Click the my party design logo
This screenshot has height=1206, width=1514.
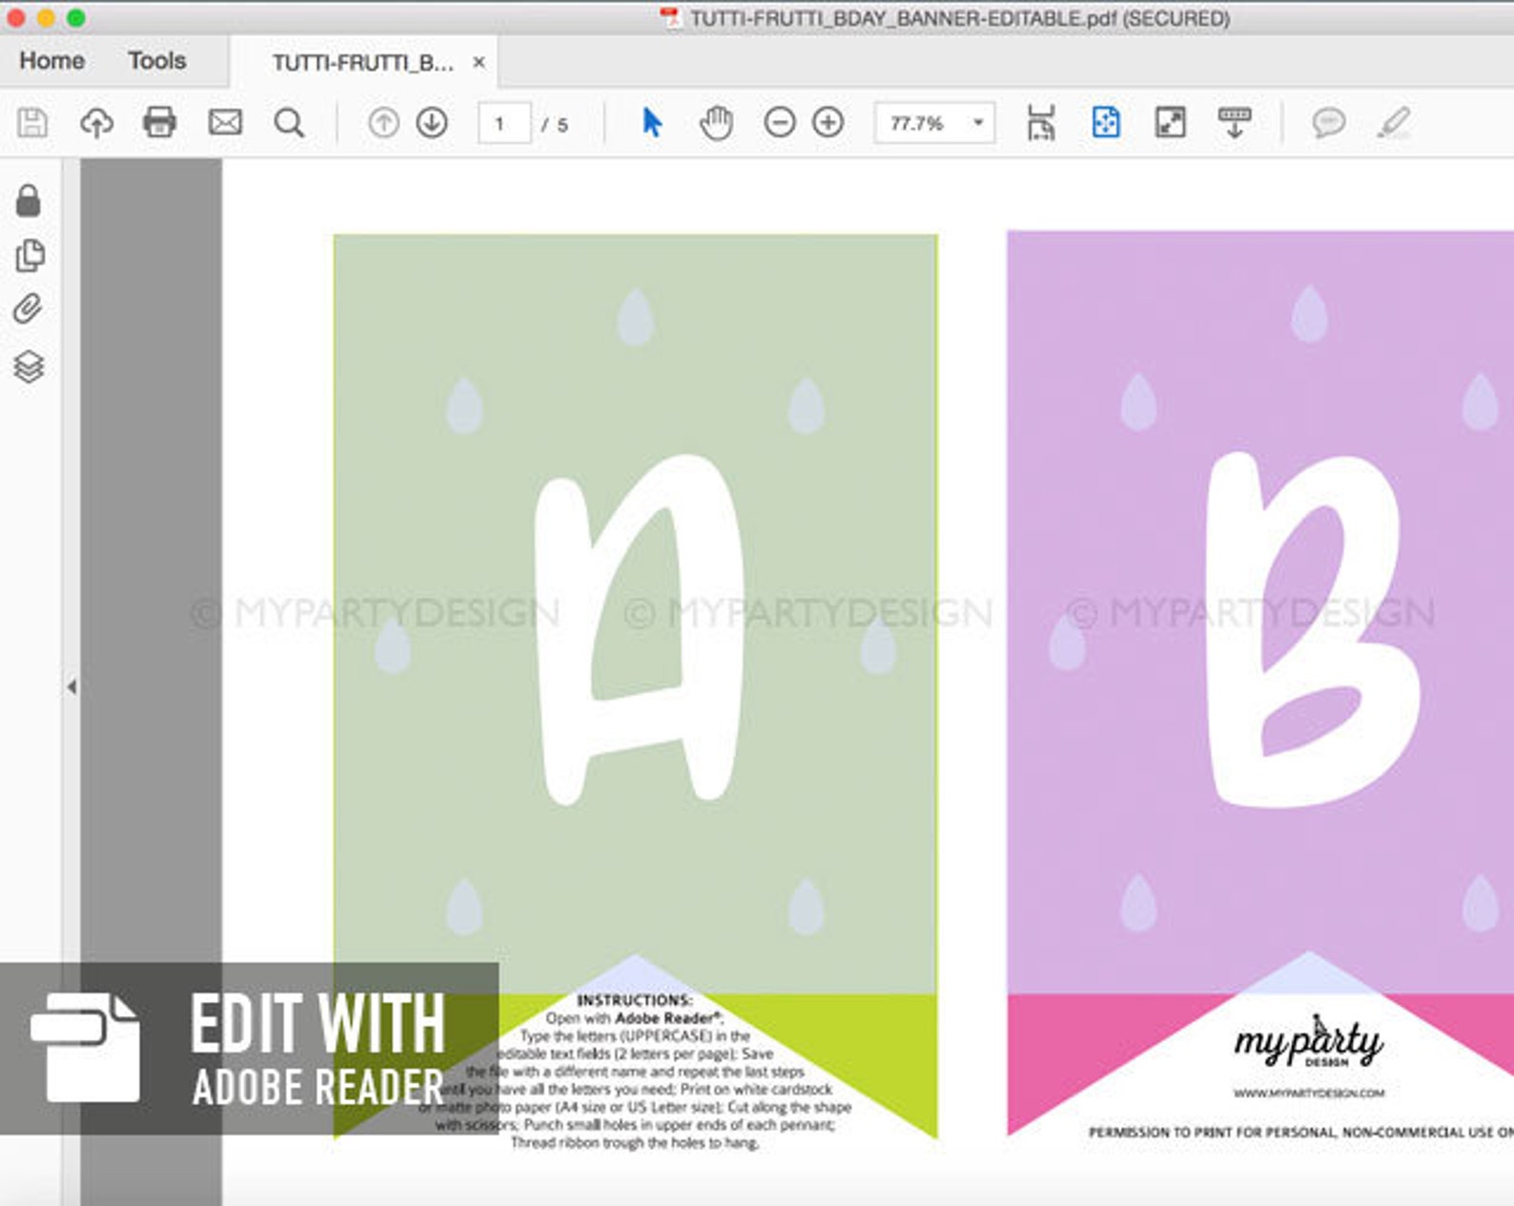pyautogui.click(x=1308, y=1042)
